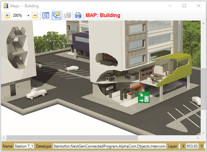Click the horizontal scrollbar right arrow
The width and height of the screenshot is (207, 152).
tap(198, 138)
